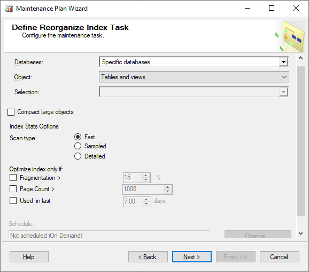The image size is (309, 272).
Task: Click the Schedule label
Action: pyautogui.click(x=21, y=224)
